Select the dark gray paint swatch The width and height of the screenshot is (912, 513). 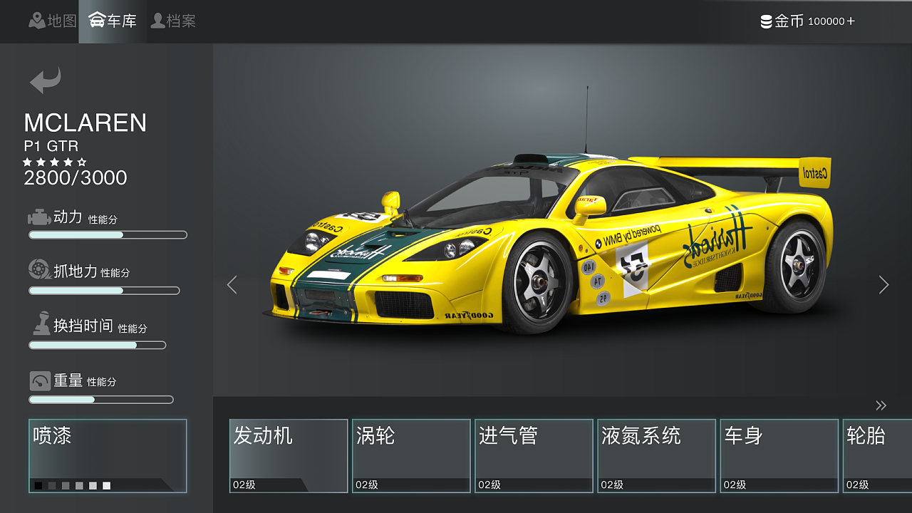[52, 486]
